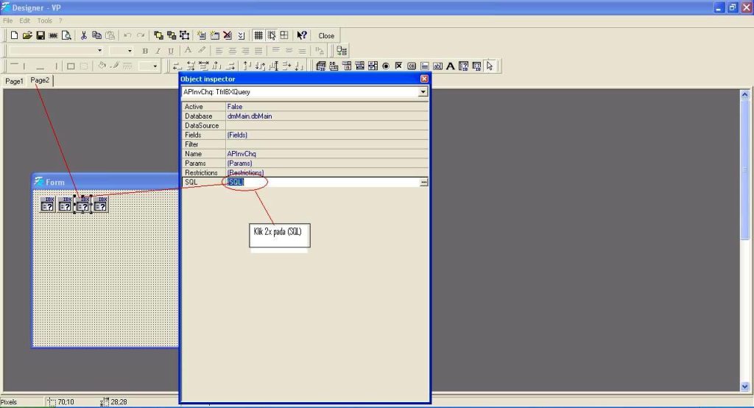Select the CheckBox component tool
Screen dimensions: 754x408
coord(398,66)
